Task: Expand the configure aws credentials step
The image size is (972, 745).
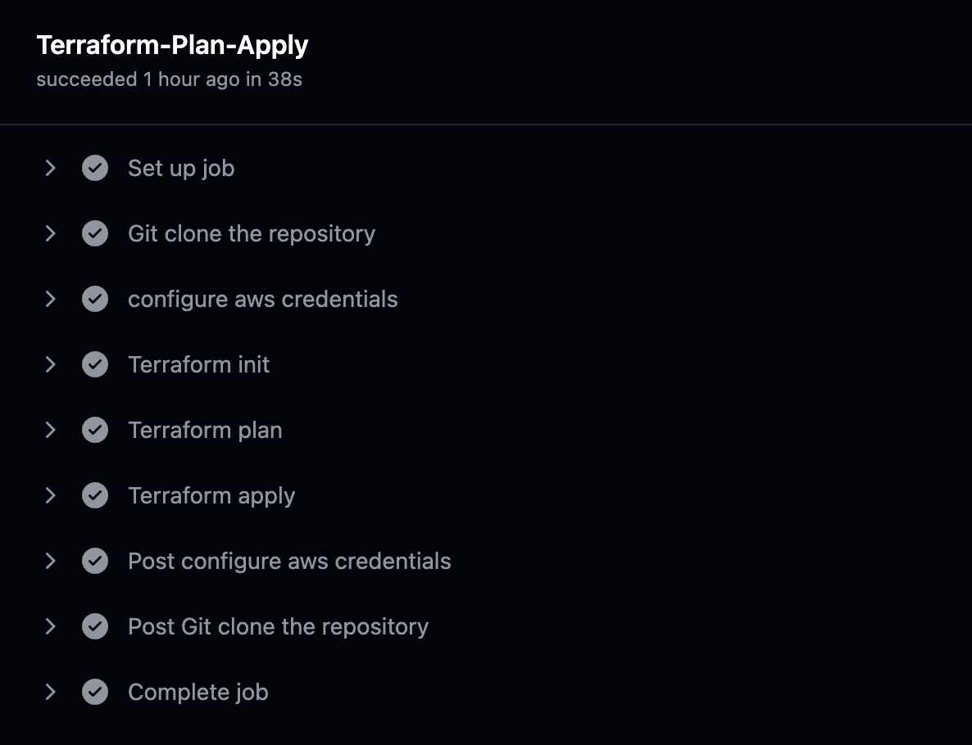Action: [50, 299]
